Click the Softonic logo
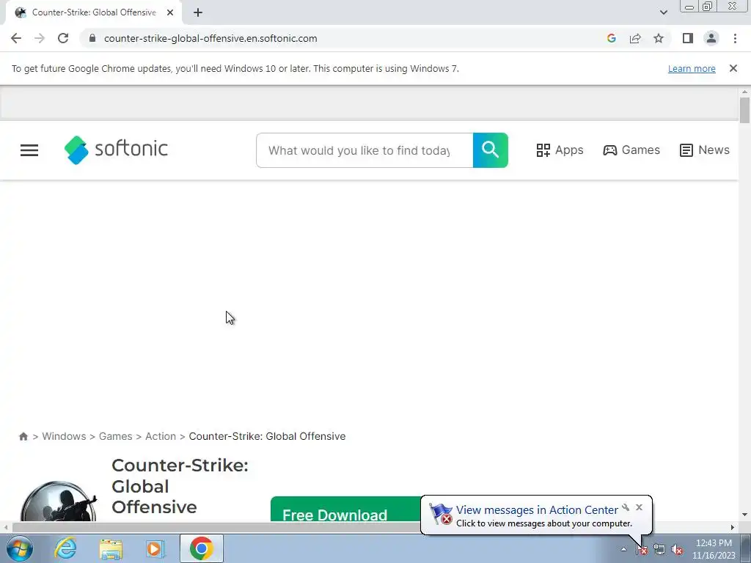 pos(116,150)
